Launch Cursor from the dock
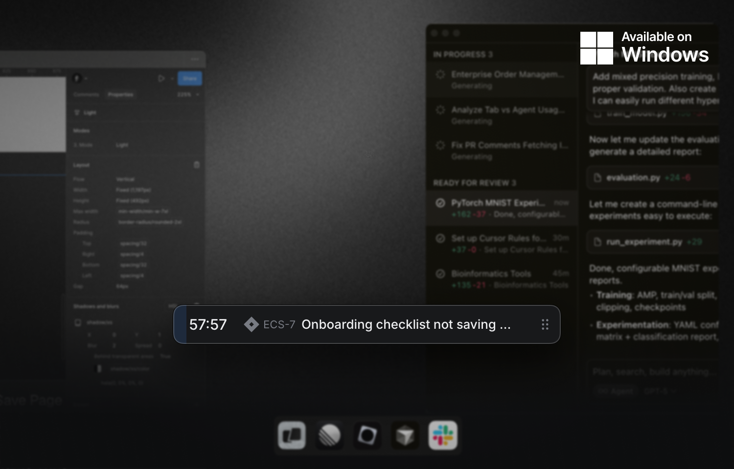The width and height of the screenshot is (734, 469). (405, 435)
